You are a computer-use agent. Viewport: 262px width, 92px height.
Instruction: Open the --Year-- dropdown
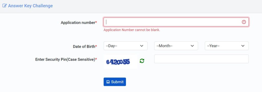(227, 46)
